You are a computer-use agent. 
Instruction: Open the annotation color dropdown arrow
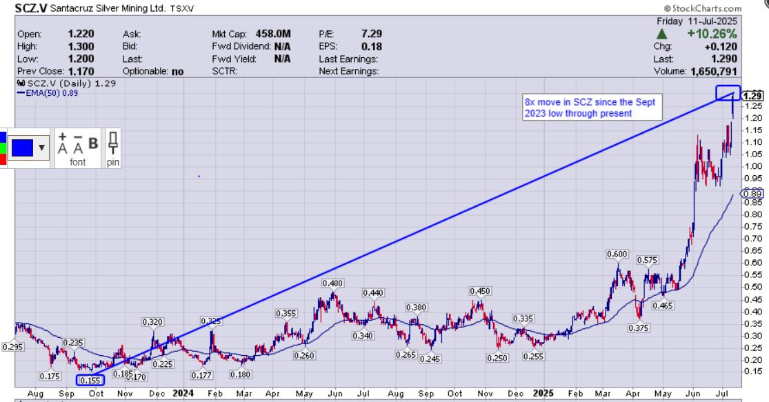point(41,148)
